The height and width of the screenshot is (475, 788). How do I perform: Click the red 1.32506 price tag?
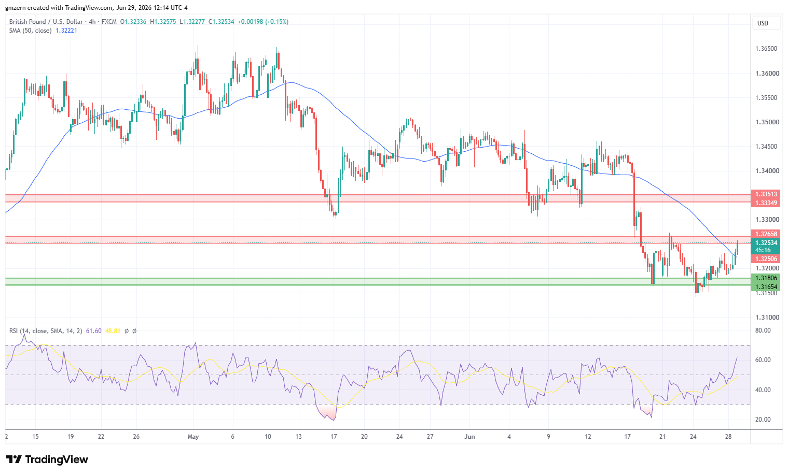(x=766, y=259)
